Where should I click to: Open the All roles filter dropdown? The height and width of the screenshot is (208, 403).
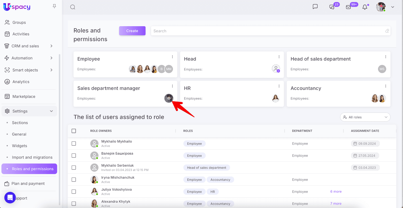[365, 117]
